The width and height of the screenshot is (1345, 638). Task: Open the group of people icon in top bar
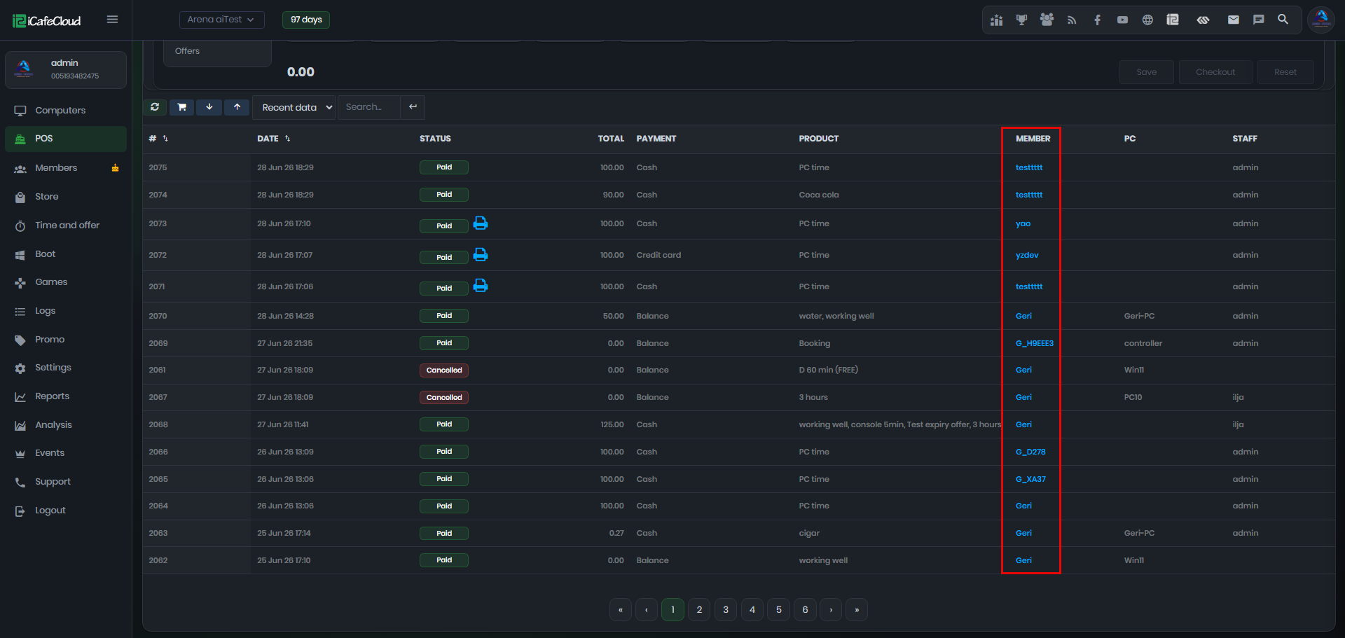(x=1047, y=20)
